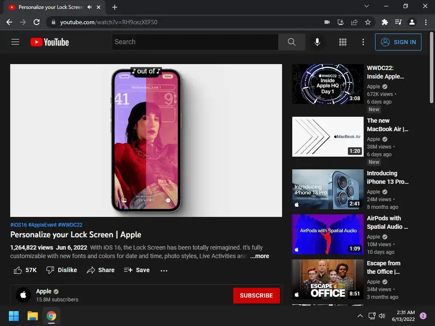Go forward in browser history
Image resolution: width=435 pixels, height=326 pixels.
23,22
